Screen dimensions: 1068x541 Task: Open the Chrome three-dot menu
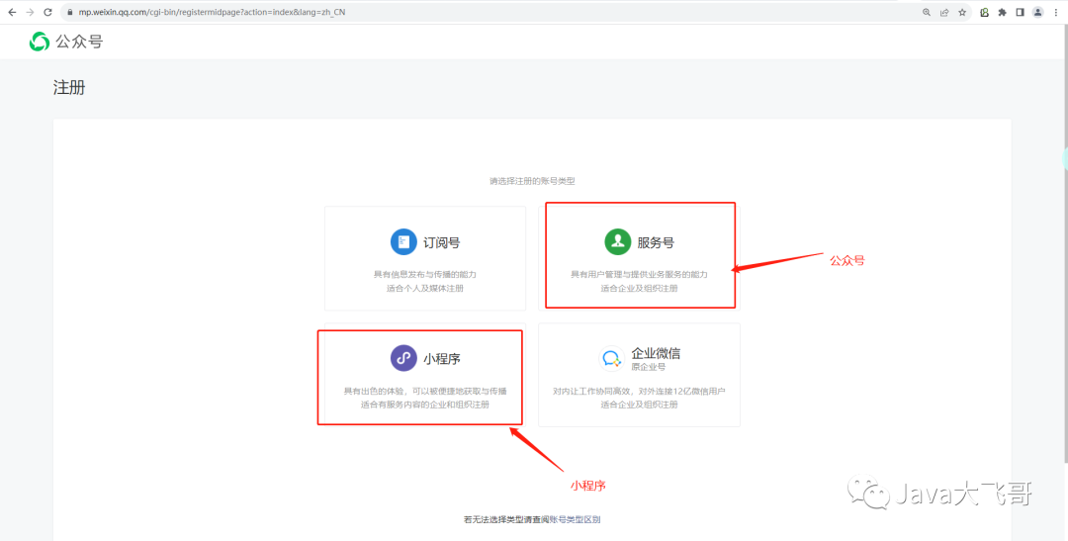click(1056, 12)
